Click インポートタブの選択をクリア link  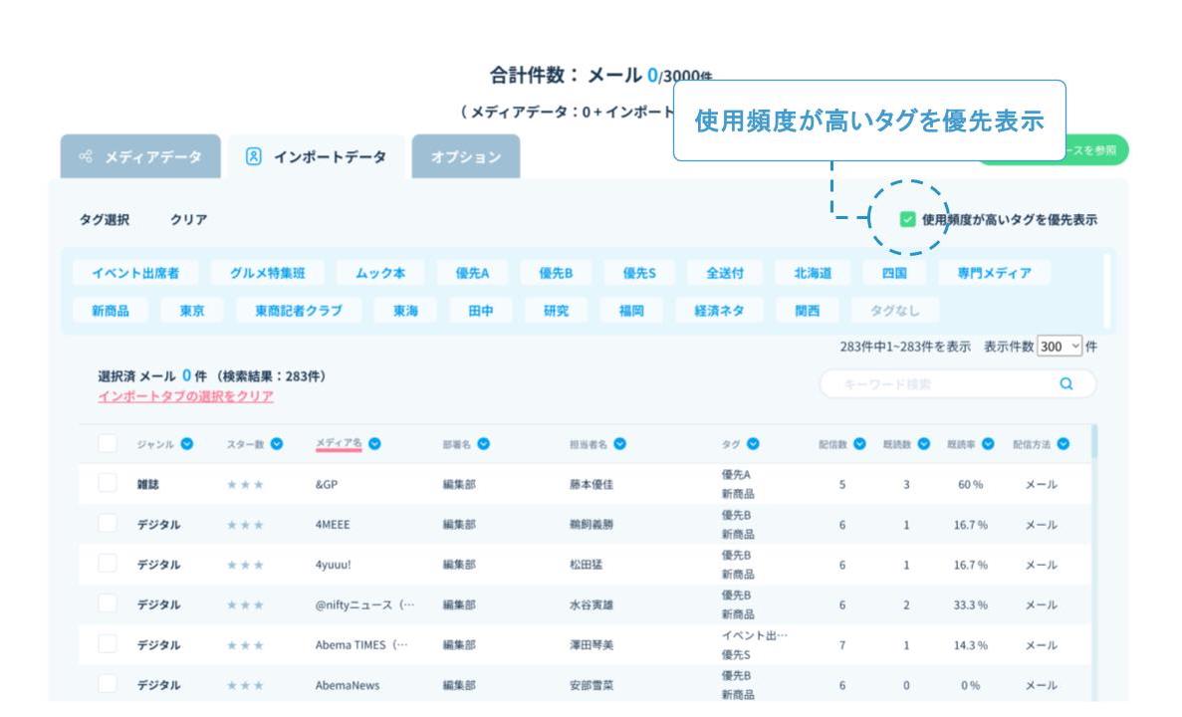(x=186, y=396)
